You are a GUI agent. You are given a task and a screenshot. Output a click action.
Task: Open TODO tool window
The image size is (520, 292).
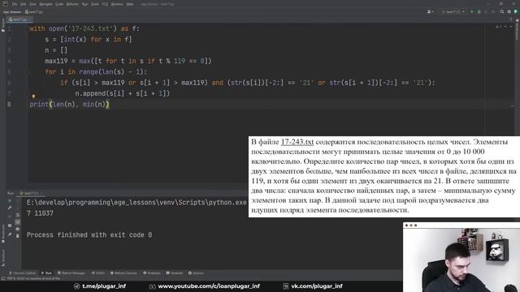coord(98,273)
